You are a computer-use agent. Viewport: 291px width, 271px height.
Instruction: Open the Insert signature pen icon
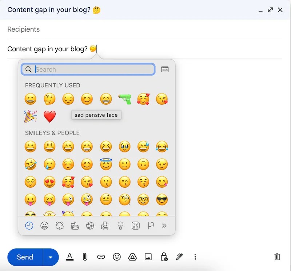[x=179, y=257]
